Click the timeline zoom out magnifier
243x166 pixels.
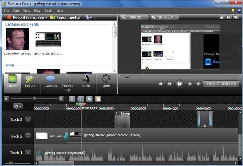[x=6, y=99]
